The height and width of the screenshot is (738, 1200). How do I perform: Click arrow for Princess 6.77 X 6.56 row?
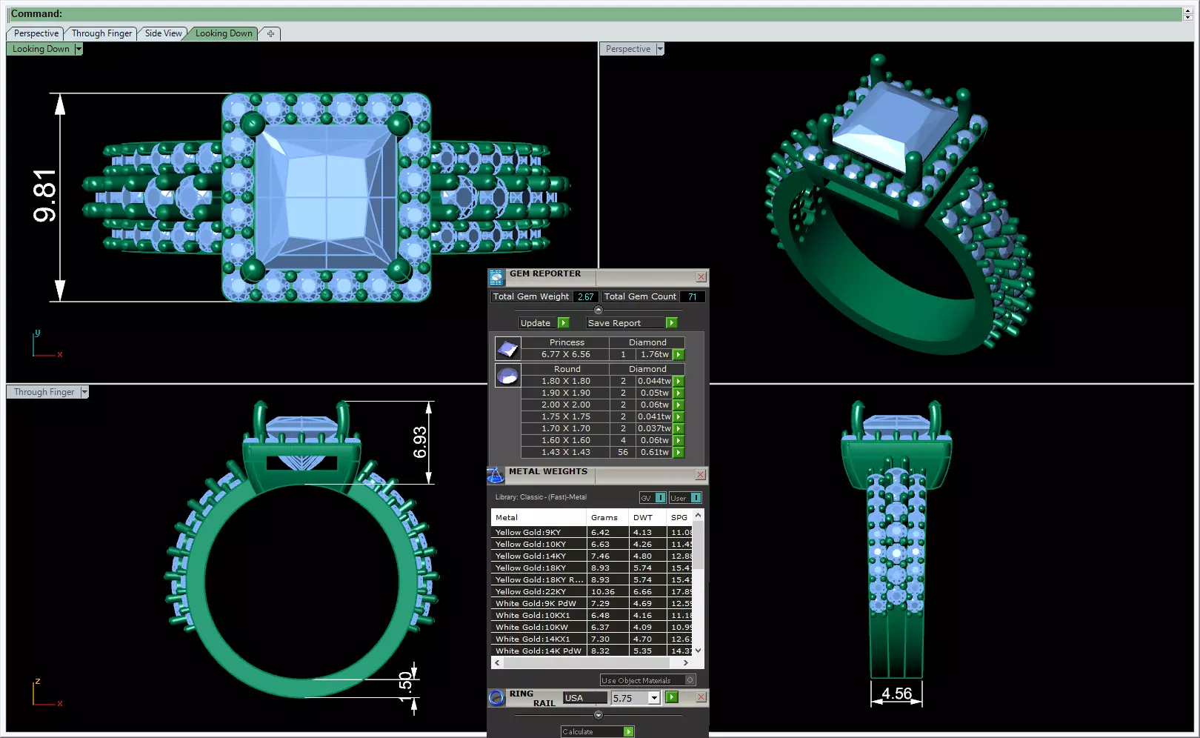point(679,355)
